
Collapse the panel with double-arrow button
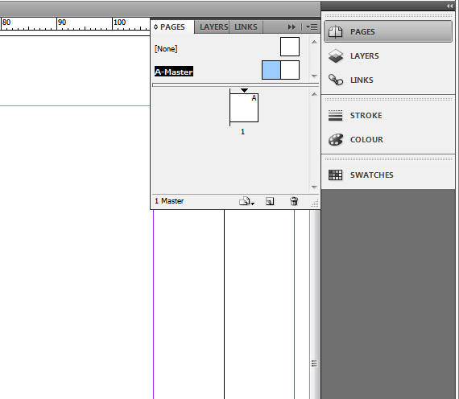pos(292,27)
